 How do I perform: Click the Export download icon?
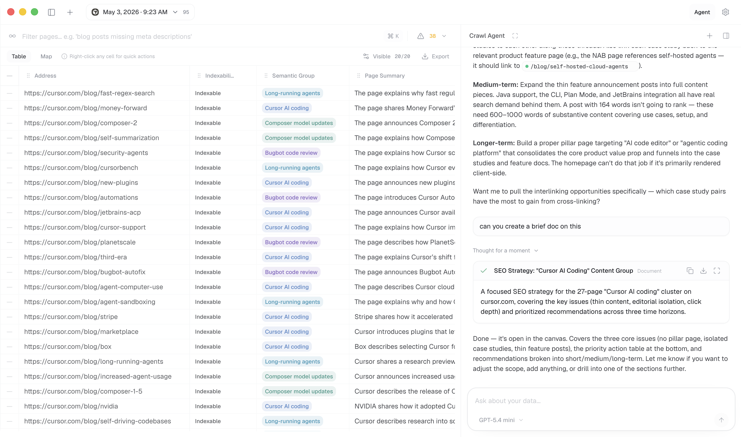click(x=425, y=56)
